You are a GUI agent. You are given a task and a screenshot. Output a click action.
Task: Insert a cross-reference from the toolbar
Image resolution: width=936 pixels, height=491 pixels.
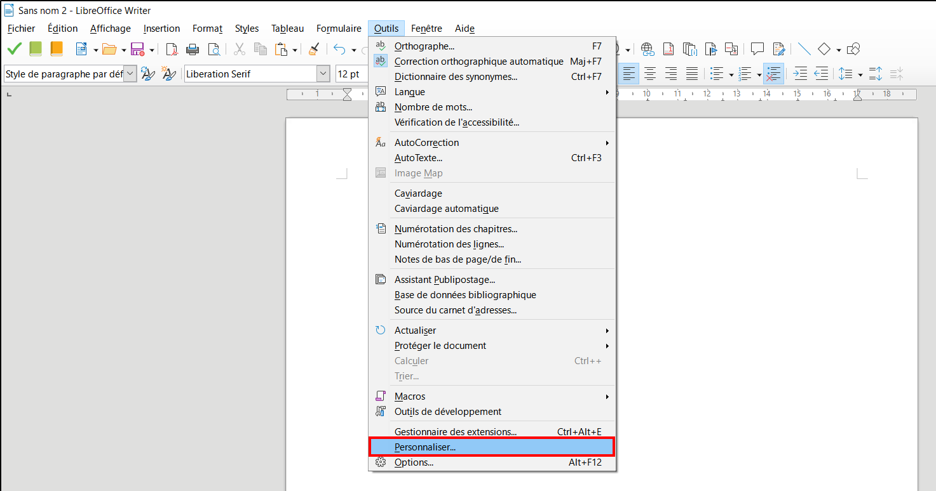(731, 49)
